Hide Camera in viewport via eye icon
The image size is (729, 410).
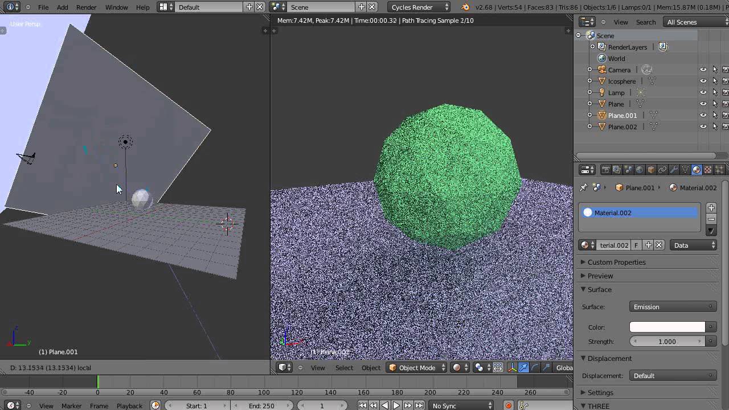pos(703,70)
